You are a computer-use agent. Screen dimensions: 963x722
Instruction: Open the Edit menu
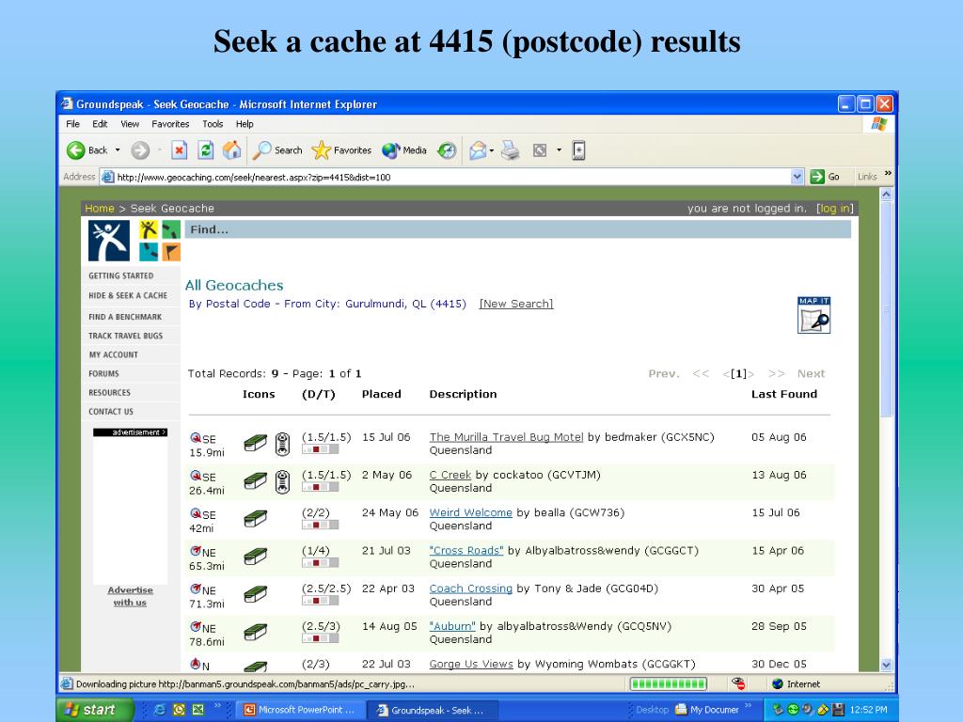(100, 124)
